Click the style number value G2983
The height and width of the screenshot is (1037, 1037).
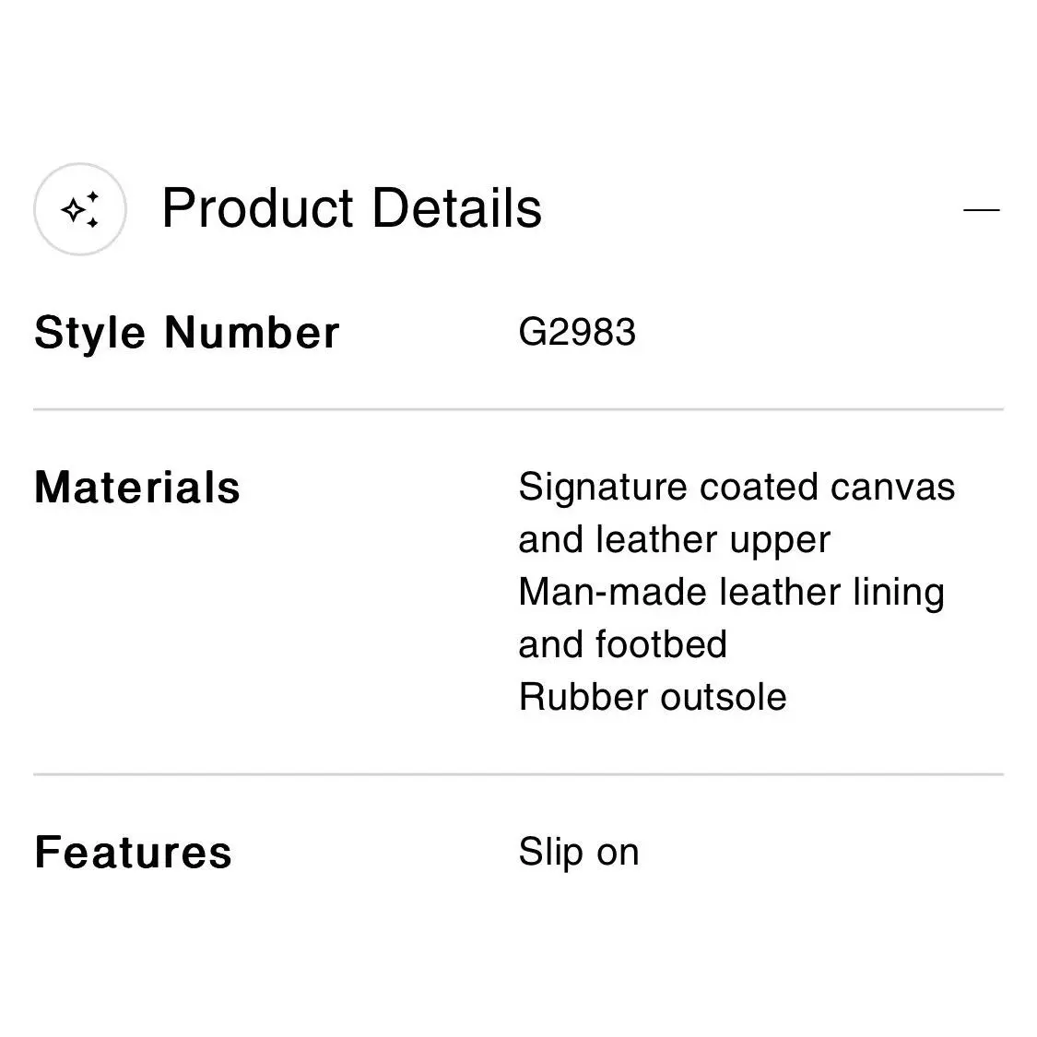coord(577,332)
